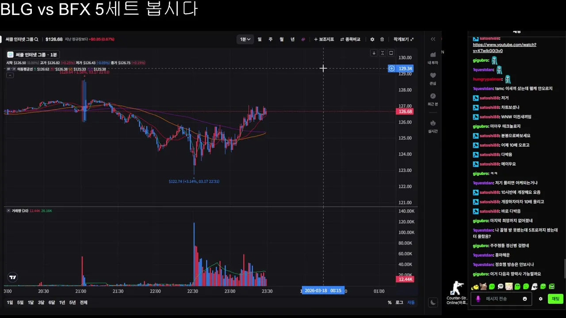Click the 보조지표 add-indicator button
The width and height of the screenshot is (566, 318).
324,39
